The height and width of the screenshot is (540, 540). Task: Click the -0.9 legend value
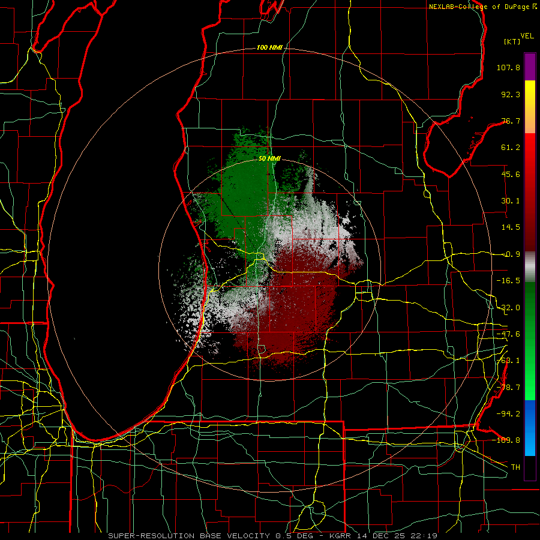tap(511, 254)
